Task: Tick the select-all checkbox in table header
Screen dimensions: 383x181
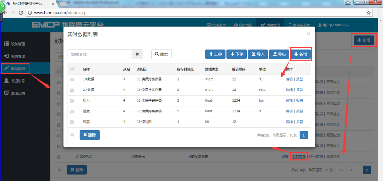Action: [x=72, y=69]
